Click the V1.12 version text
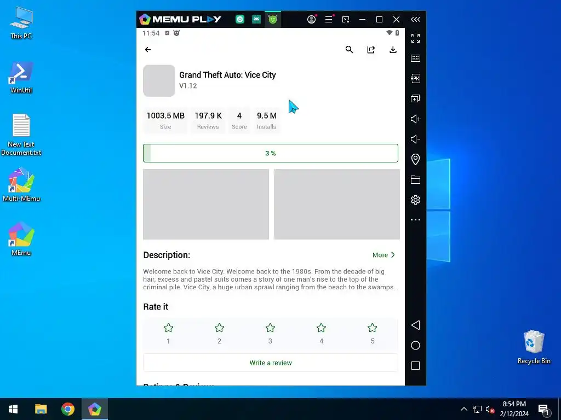This screenshot has width=561, height=420. point(188,86)
